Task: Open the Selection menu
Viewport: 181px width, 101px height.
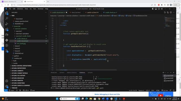Action: tap(20, 9)
